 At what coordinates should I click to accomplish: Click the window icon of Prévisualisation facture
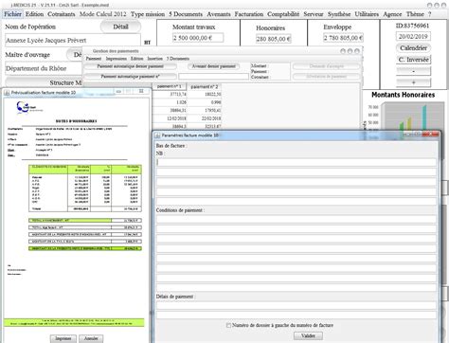pos(7,93)
